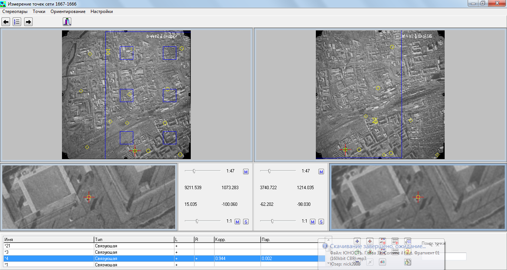This screenshot has width=507, height=270.
Task: Click the grid-with-red-plus icon
Action: pos(395,241)
